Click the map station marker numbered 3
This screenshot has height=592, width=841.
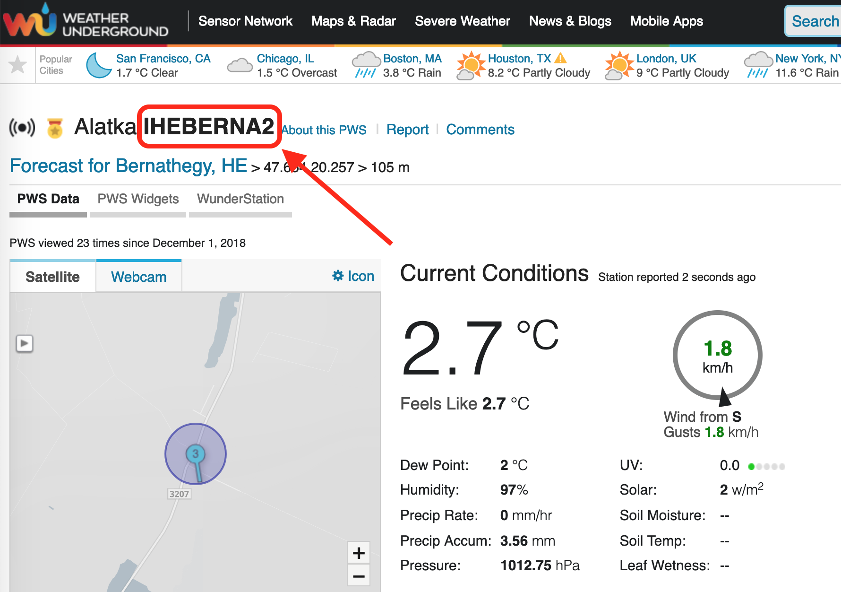(x=195, y=454)
